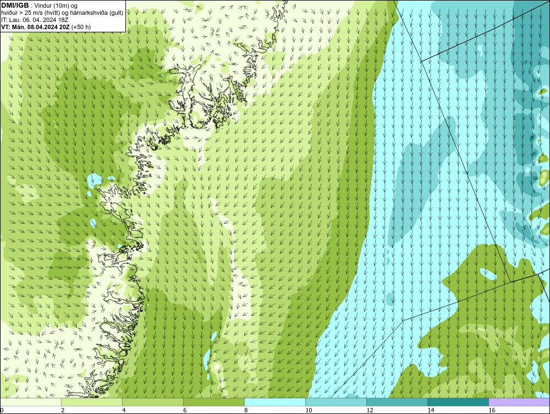Click the legend scale label '4'
The image size is (550, 414).
[124, 410]
